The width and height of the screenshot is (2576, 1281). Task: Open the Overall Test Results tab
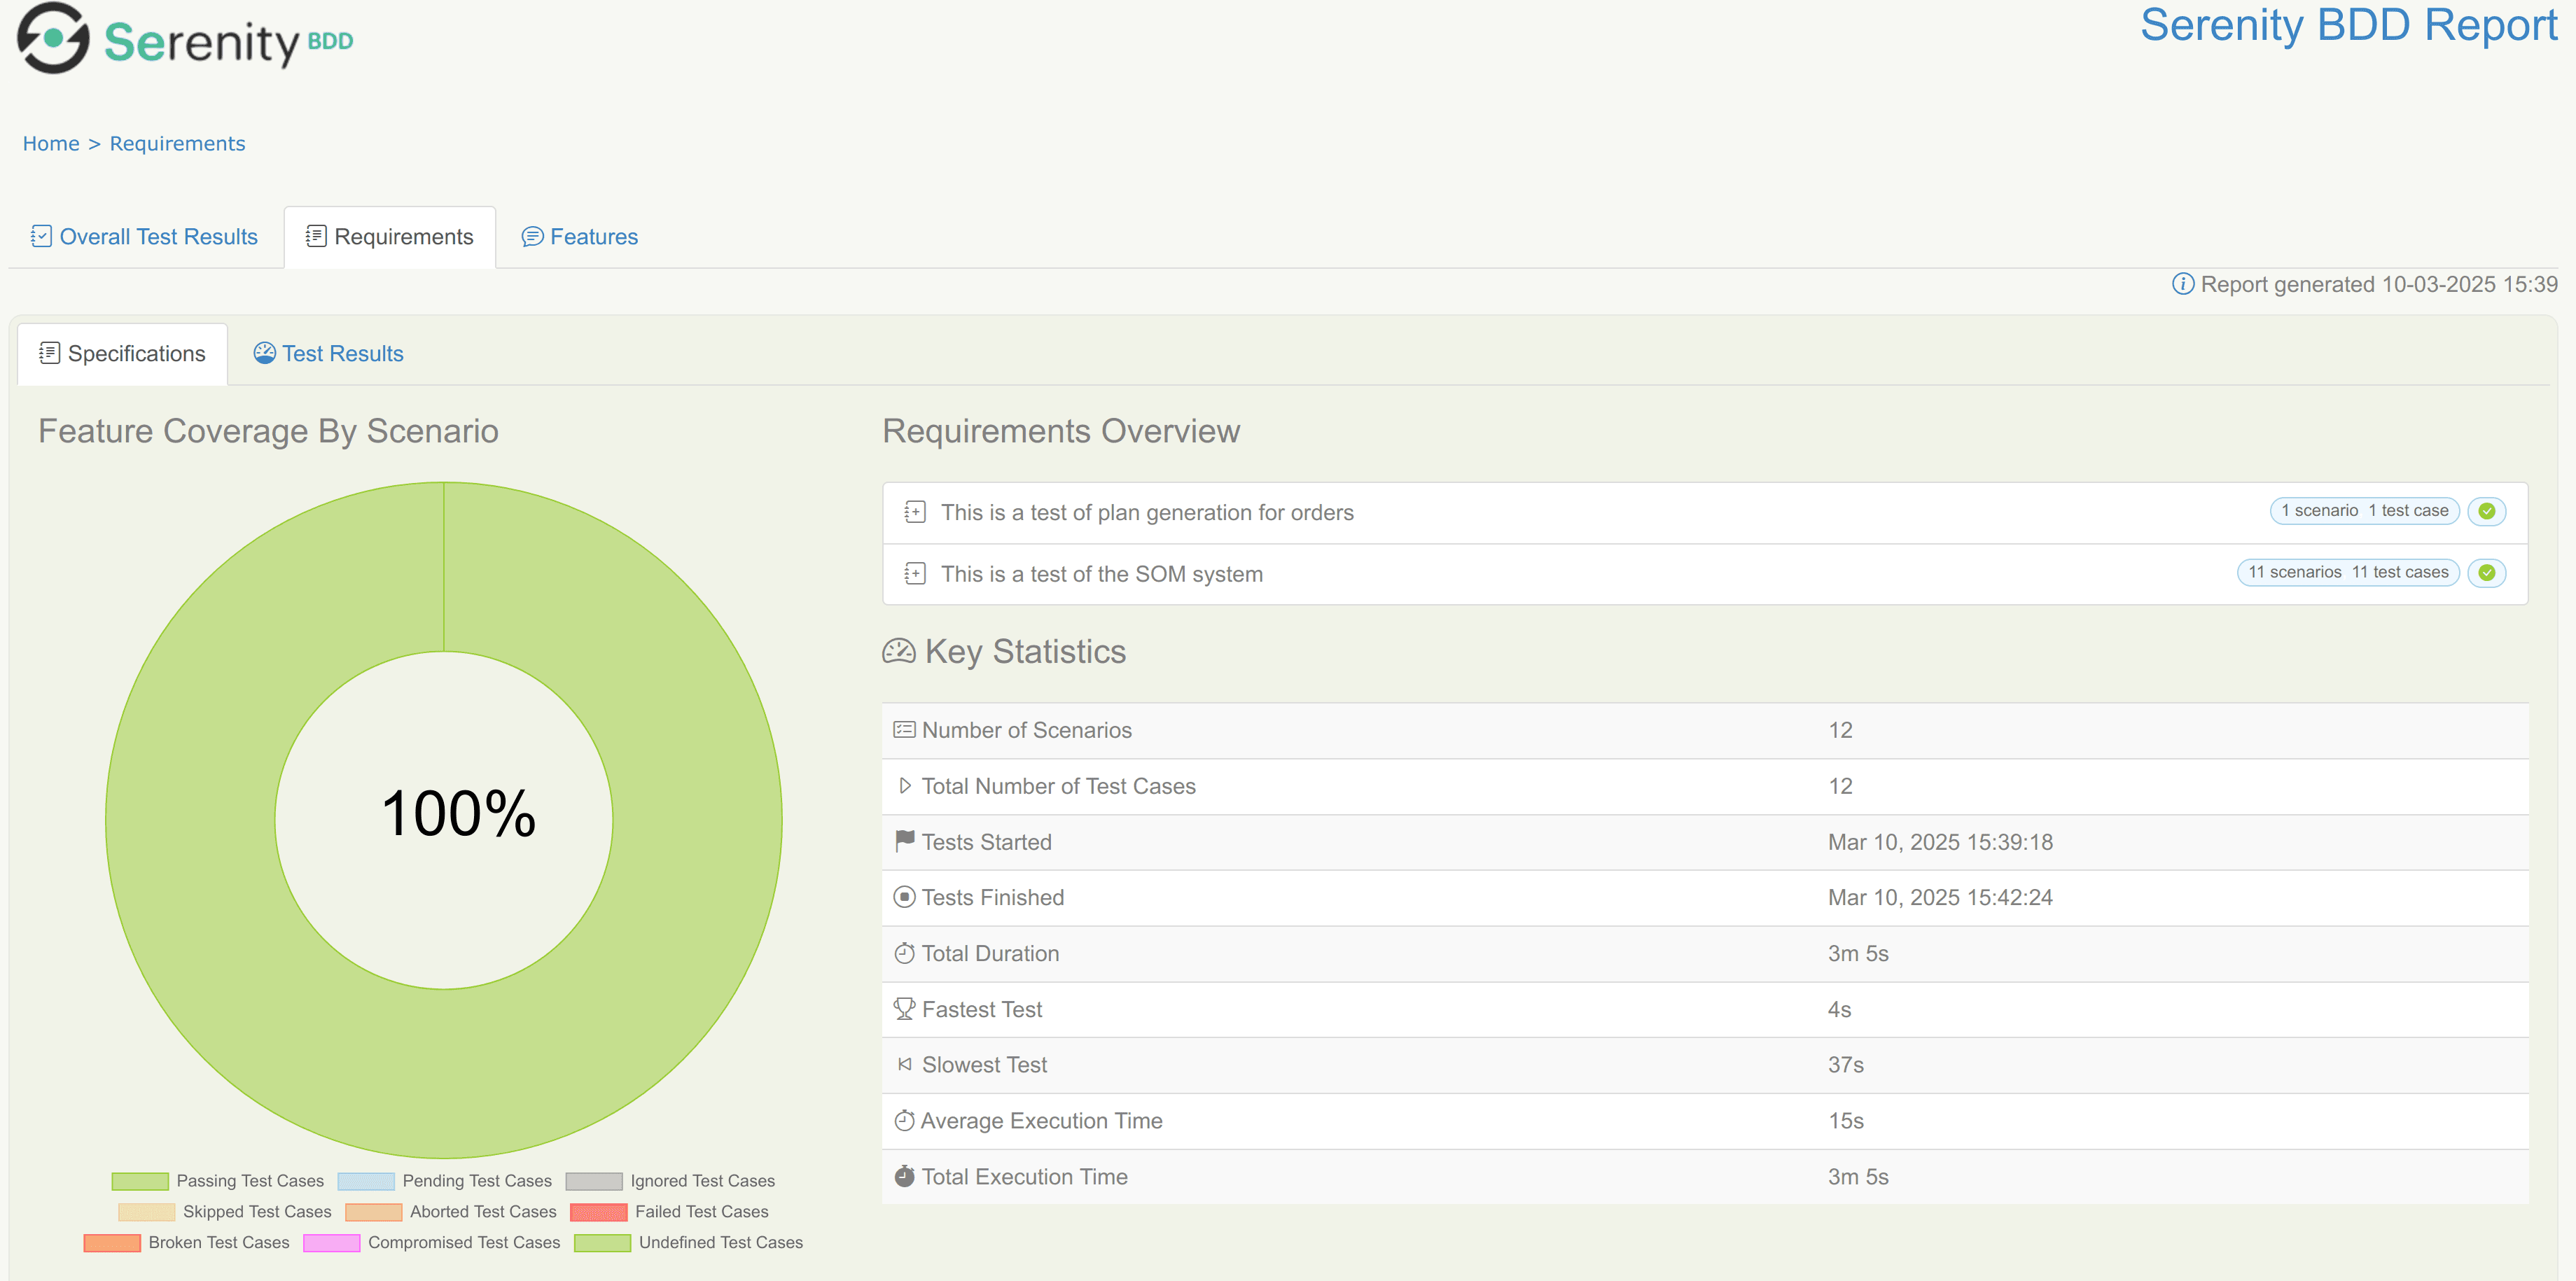[145, 237]
